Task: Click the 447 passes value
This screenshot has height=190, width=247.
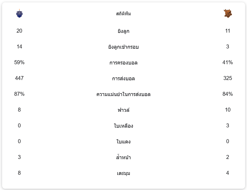Action: (19, 78)
